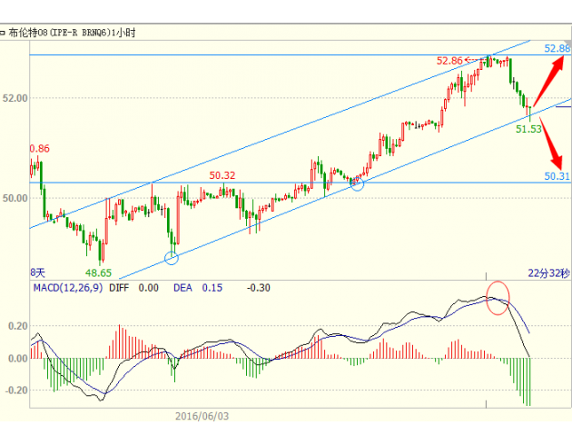Click the upward red arrow toward 52.88
The height and width of the screenshot is (445, 572).
[x=548, y=80]
